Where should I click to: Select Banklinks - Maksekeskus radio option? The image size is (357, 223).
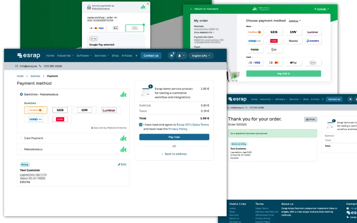(21, 94)
